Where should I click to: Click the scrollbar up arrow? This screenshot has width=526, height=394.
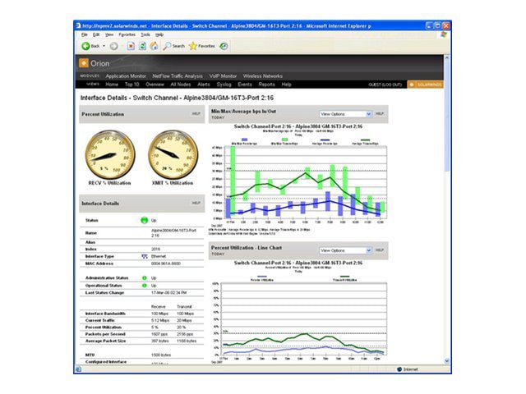click(447, 57)
